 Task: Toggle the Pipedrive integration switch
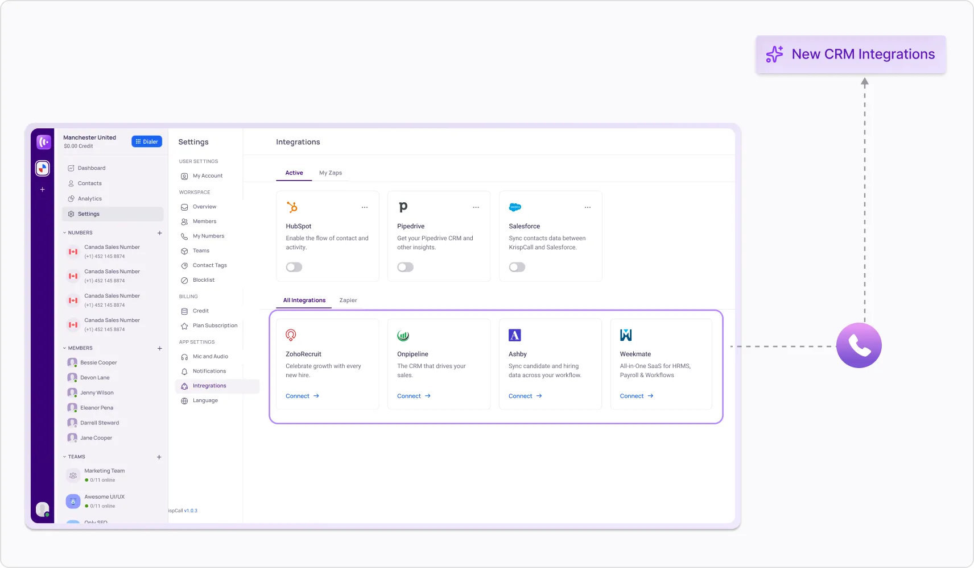406,267
